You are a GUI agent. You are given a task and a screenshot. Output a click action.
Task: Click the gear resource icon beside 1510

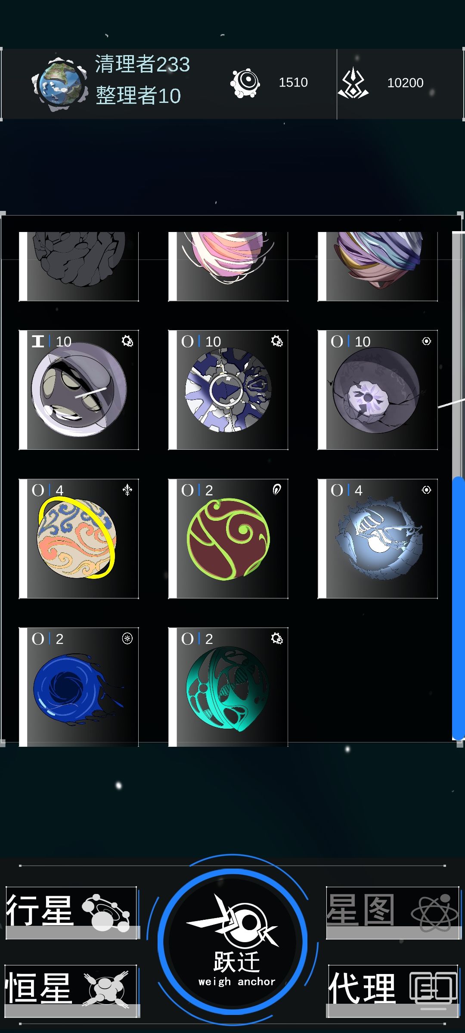pyautogui.click(x=245, y=83)
